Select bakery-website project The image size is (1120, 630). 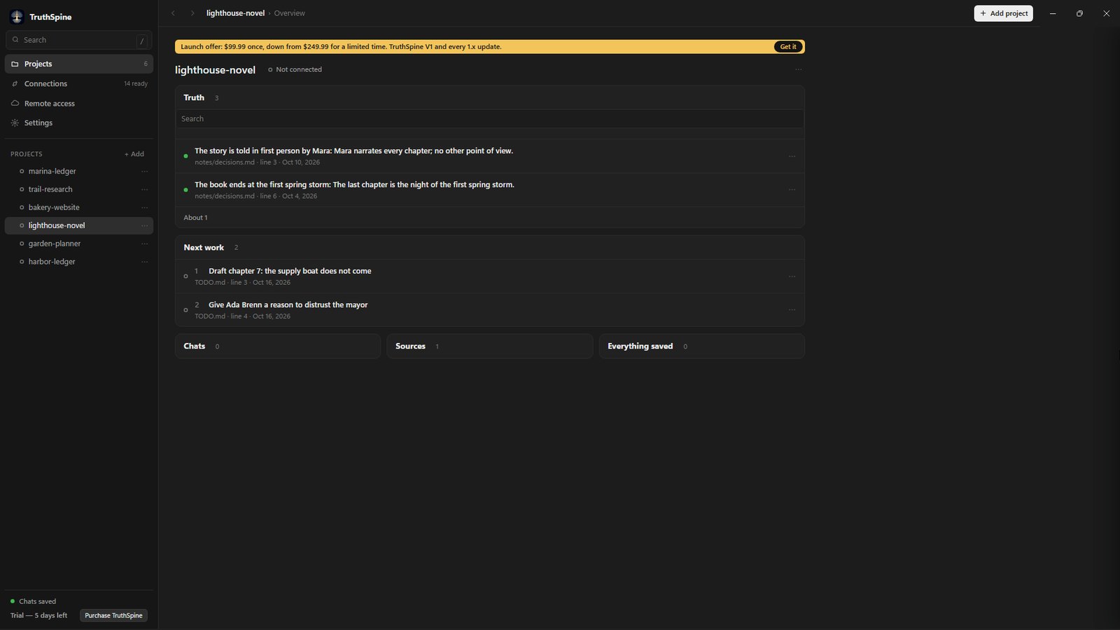[x=54, y=208]
